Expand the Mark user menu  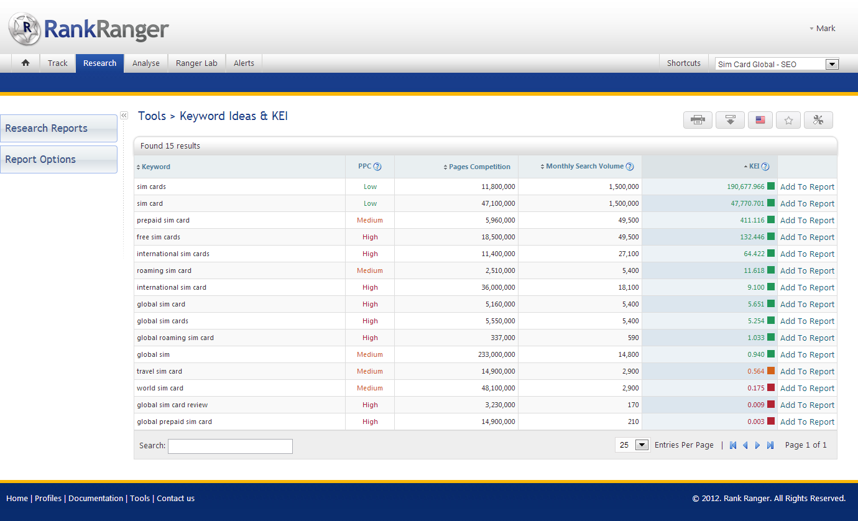(x=823, y=29)
